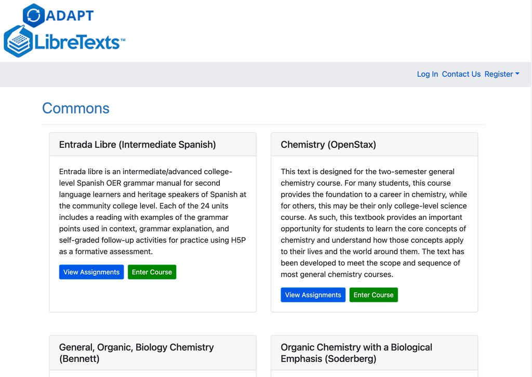This screenshot has height=377, width=532.
Task: Open the Contact Us link
Action: point(461,74)
